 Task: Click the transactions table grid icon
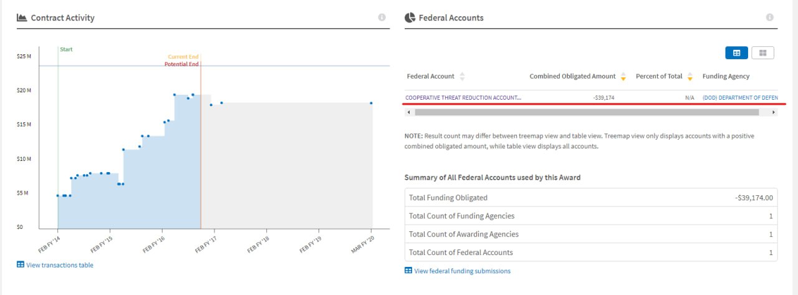[x=21, y=264]
